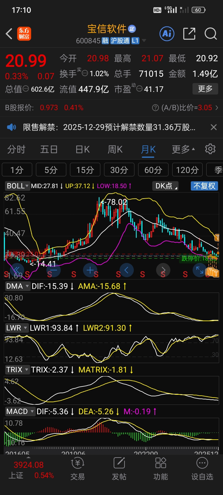Open the MACD indicator dropdown
Screen dimensions: 223x495
tap(20, 411)
